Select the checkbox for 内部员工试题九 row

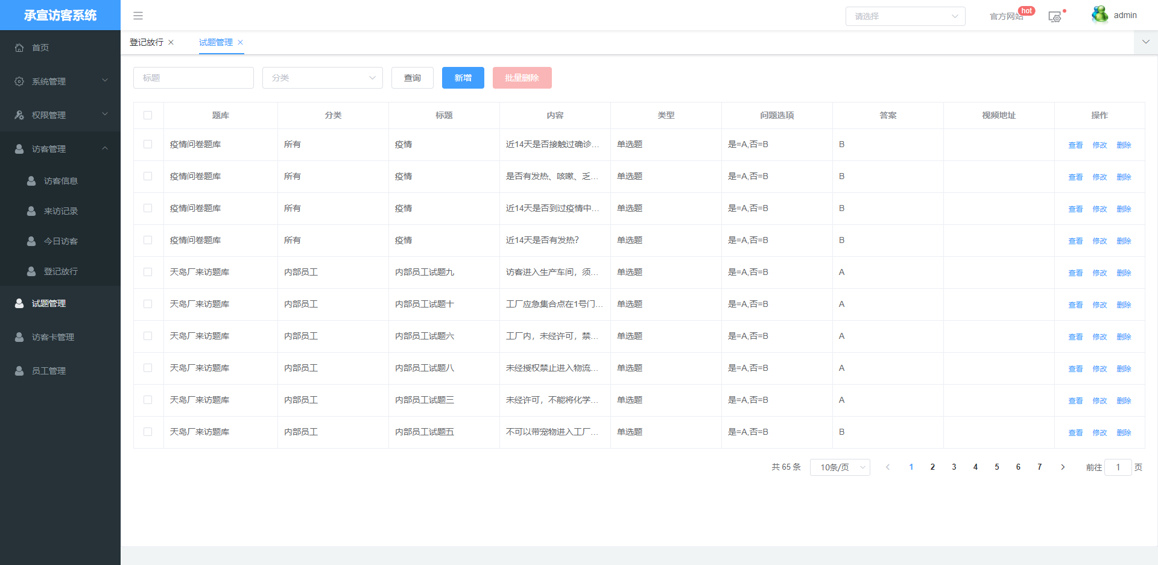click(x=148, y=272)
